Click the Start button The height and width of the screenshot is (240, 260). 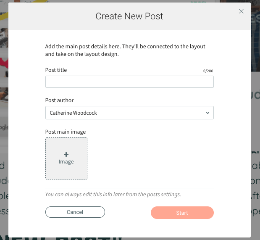182,213
